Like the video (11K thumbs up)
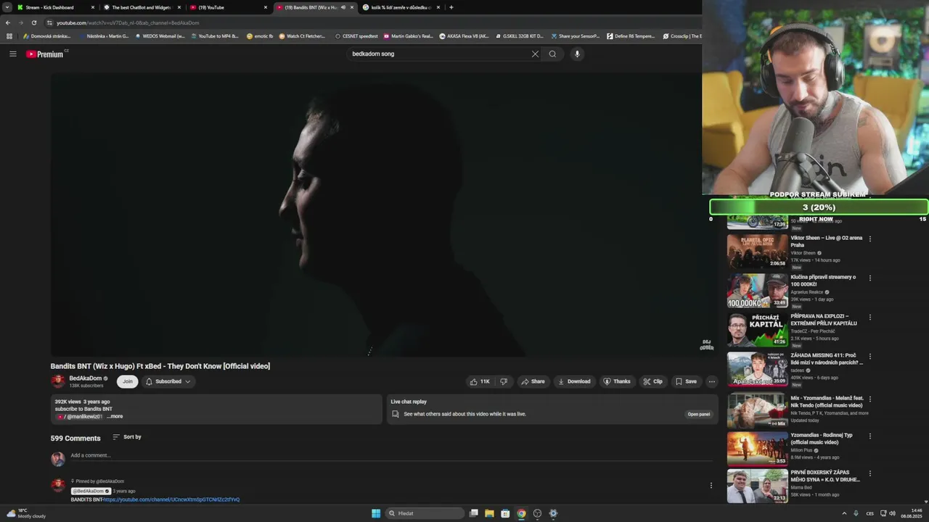 click(480, 381)
